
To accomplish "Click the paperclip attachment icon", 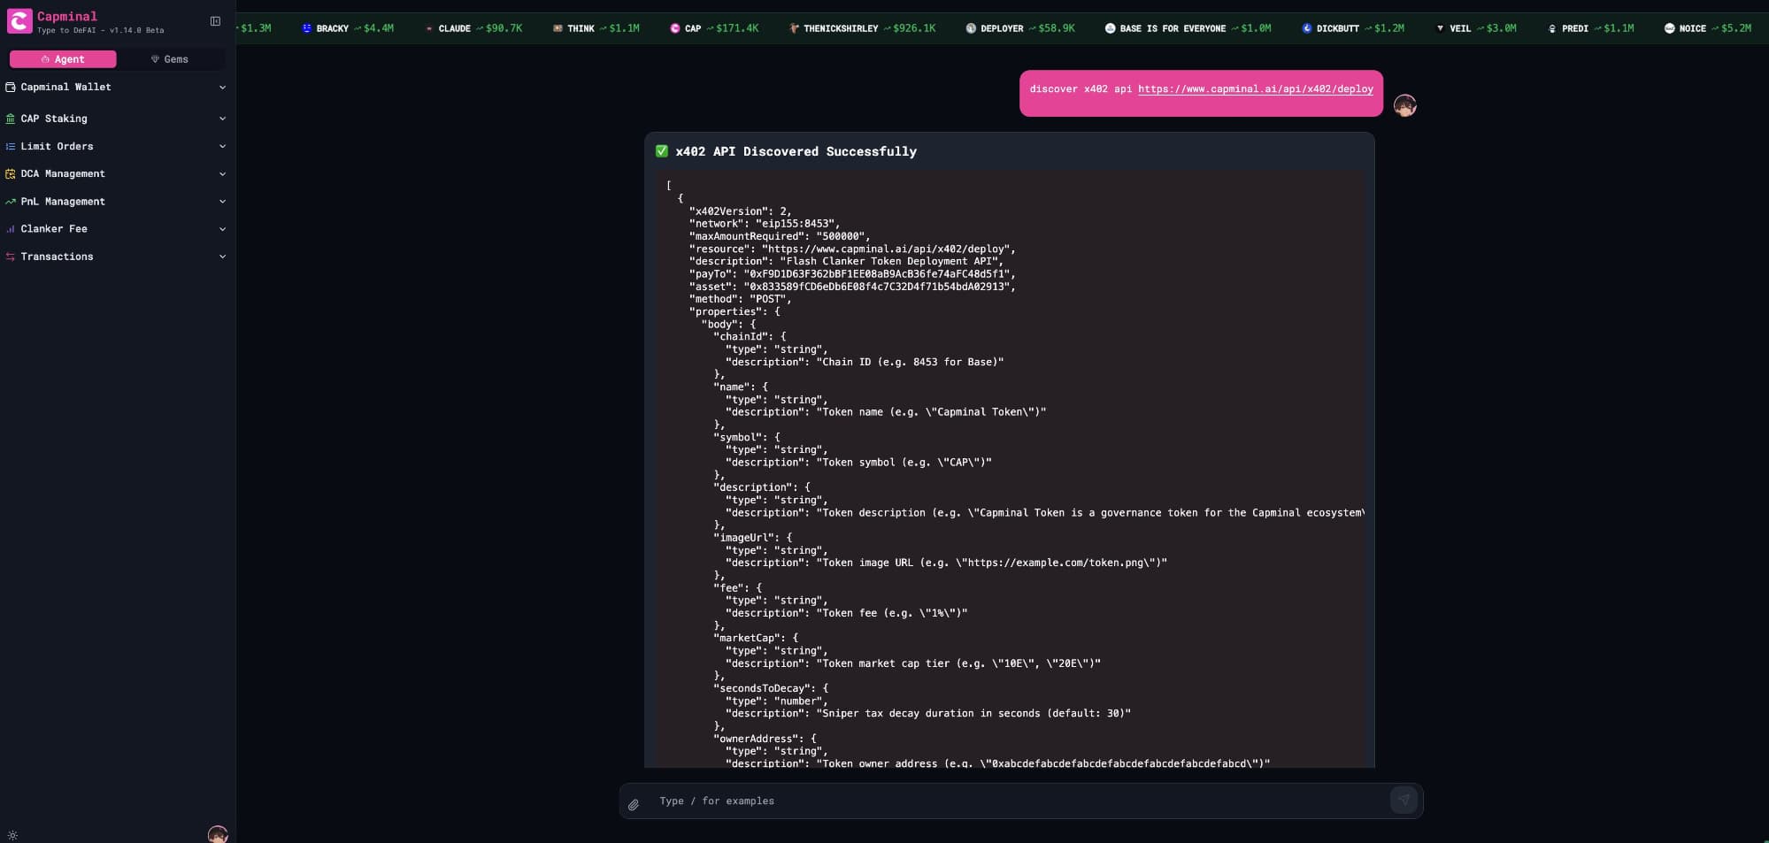I will click(634, 804).
